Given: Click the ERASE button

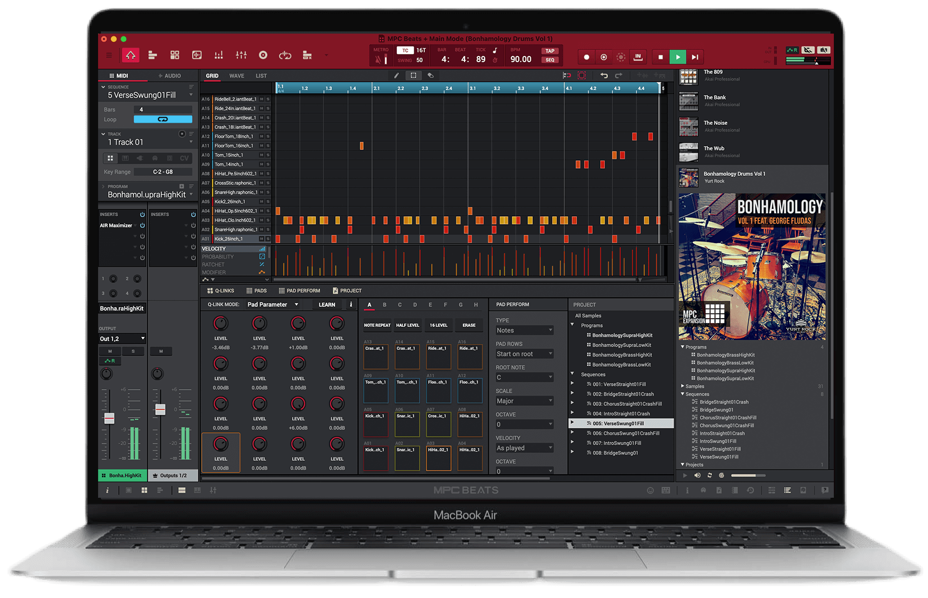Looking at the screenshot, I should tap(469, 325).
